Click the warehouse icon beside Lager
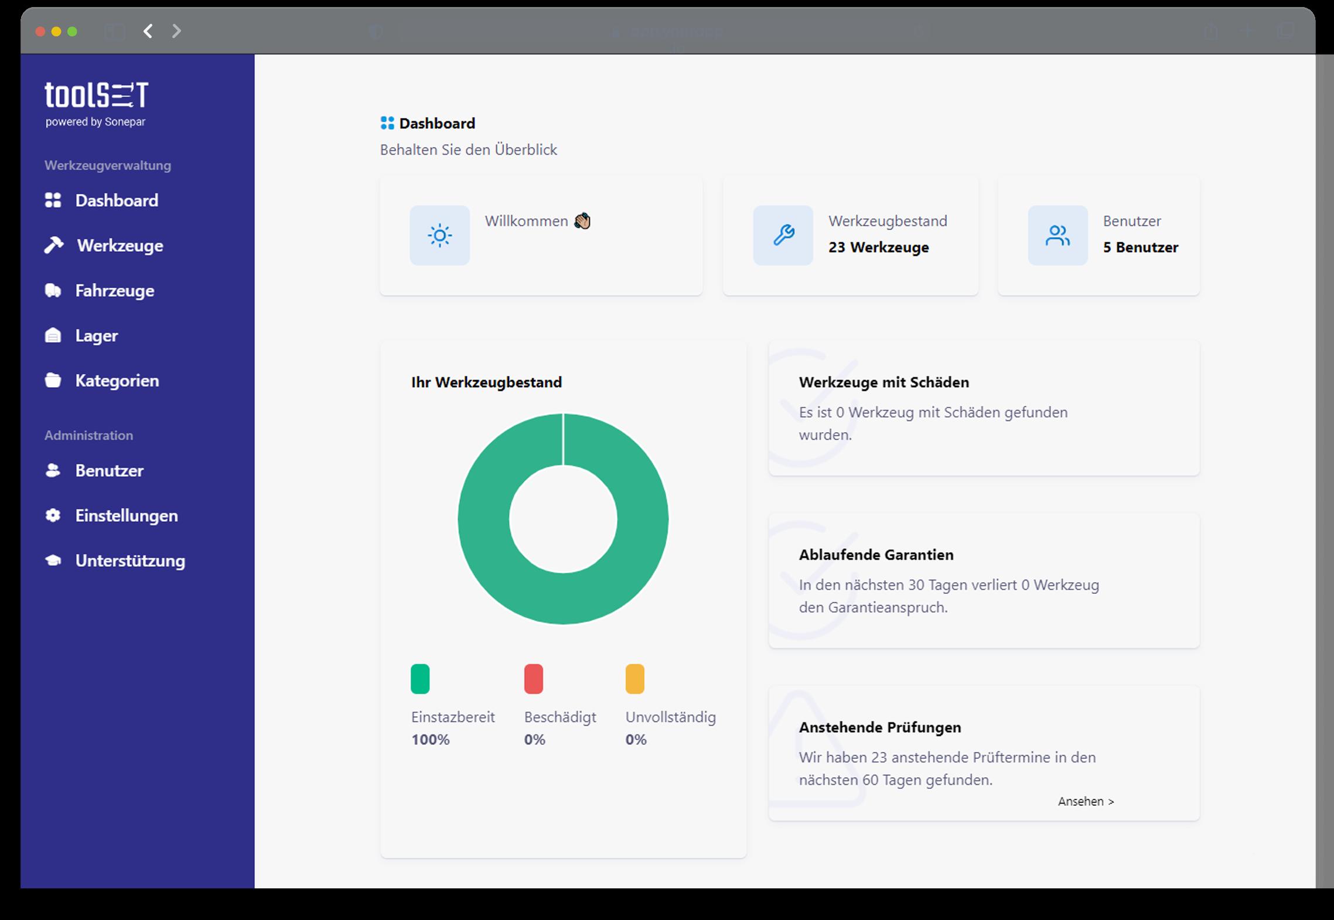 (x=53, y=336)
